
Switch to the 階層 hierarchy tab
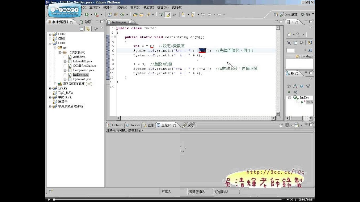click(85, 22)
